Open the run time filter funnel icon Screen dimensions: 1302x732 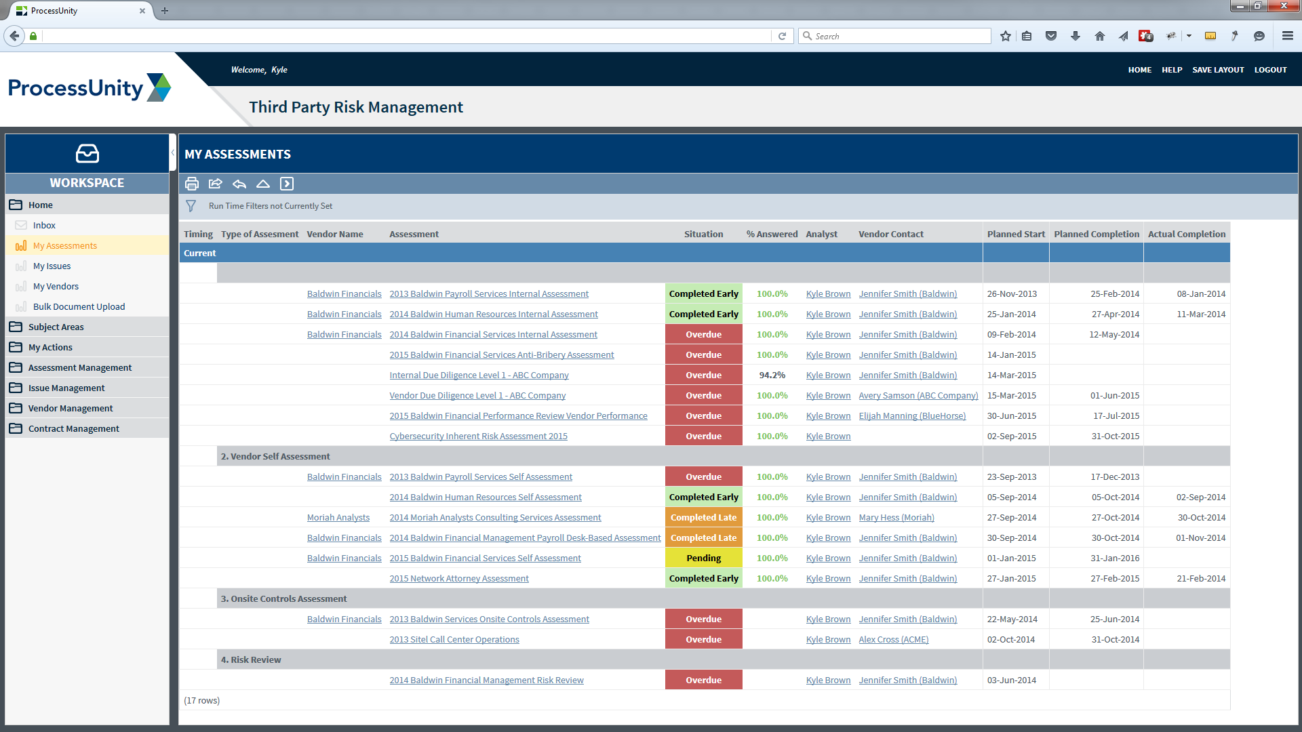pos(191,206)
